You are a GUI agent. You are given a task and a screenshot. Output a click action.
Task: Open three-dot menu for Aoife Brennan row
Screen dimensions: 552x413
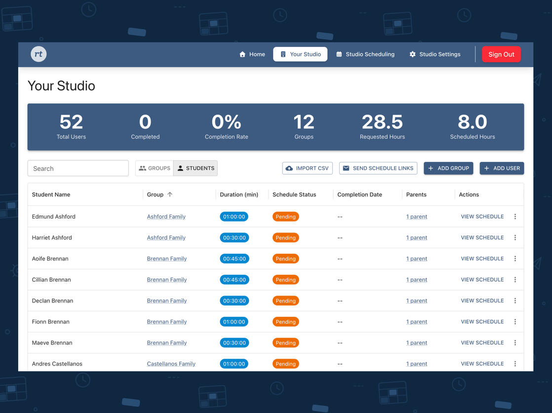coord(515,259)
